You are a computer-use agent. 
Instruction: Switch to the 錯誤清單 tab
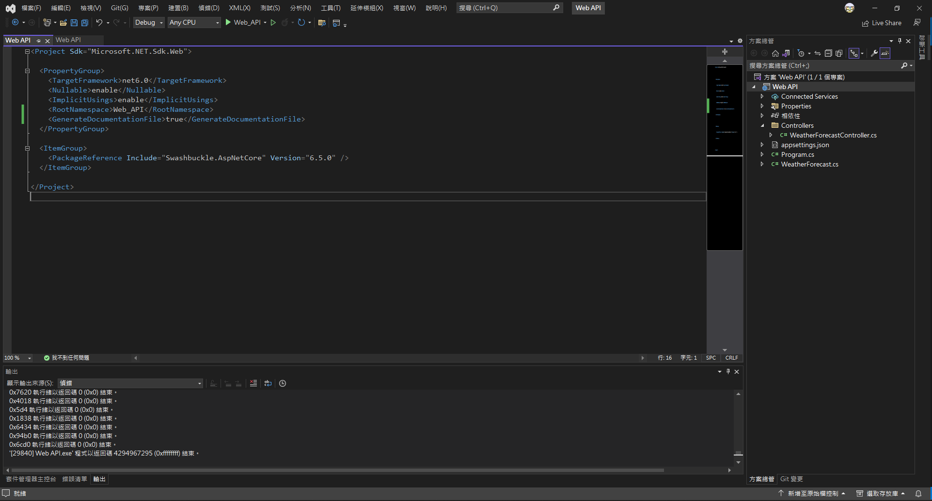pos(75,479)
